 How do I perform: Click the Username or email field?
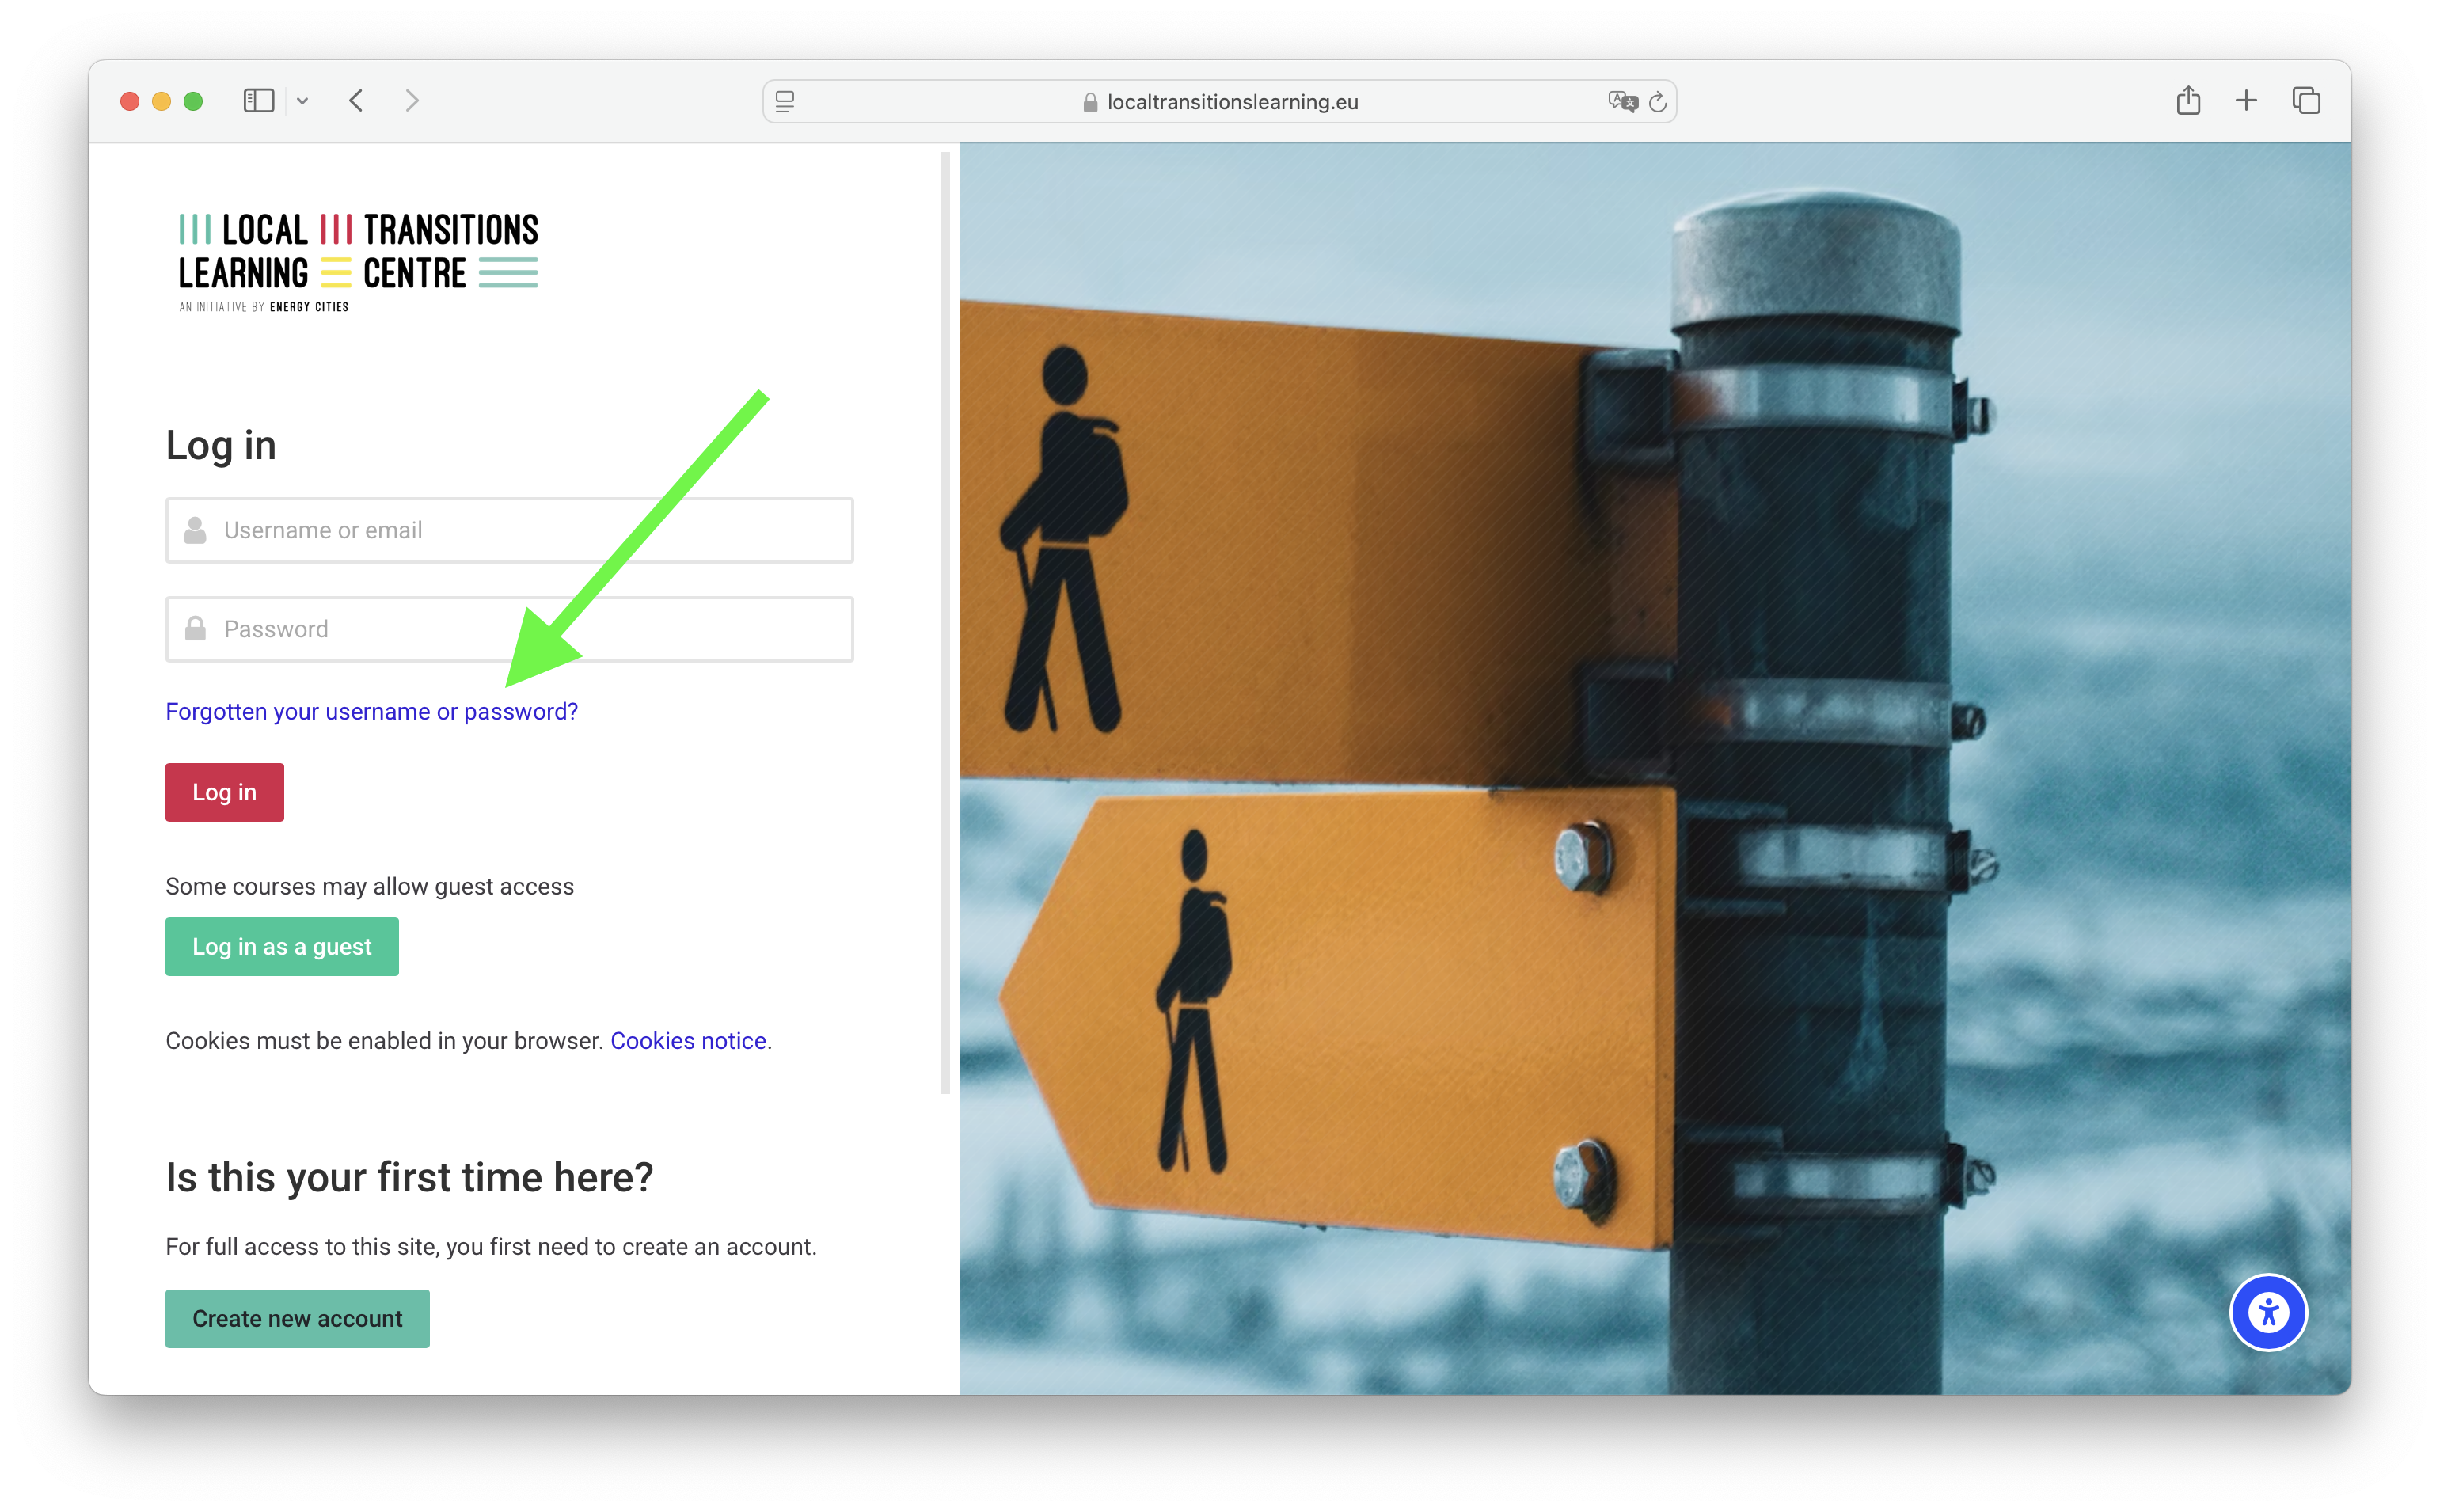(x=509, y=530)
